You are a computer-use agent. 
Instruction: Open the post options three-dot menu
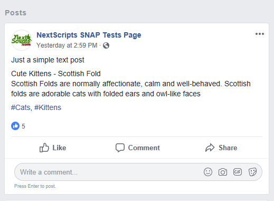coord(260,34)
